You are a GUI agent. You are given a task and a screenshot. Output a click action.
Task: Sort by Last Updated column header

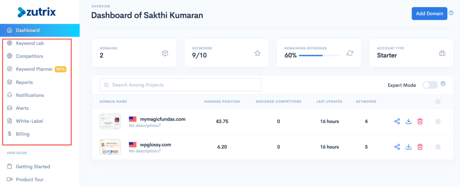329,102
